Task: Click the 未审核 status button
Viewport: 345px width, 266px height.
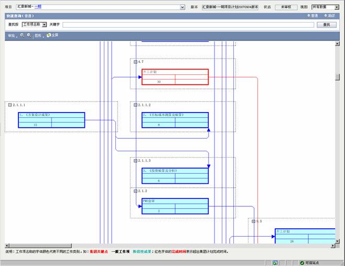Action: pyautogui.click(x=286, y=7)
